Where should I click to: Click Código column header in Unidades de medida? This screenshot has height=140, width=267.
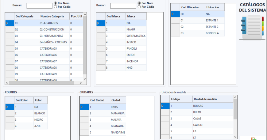[181, 99]
